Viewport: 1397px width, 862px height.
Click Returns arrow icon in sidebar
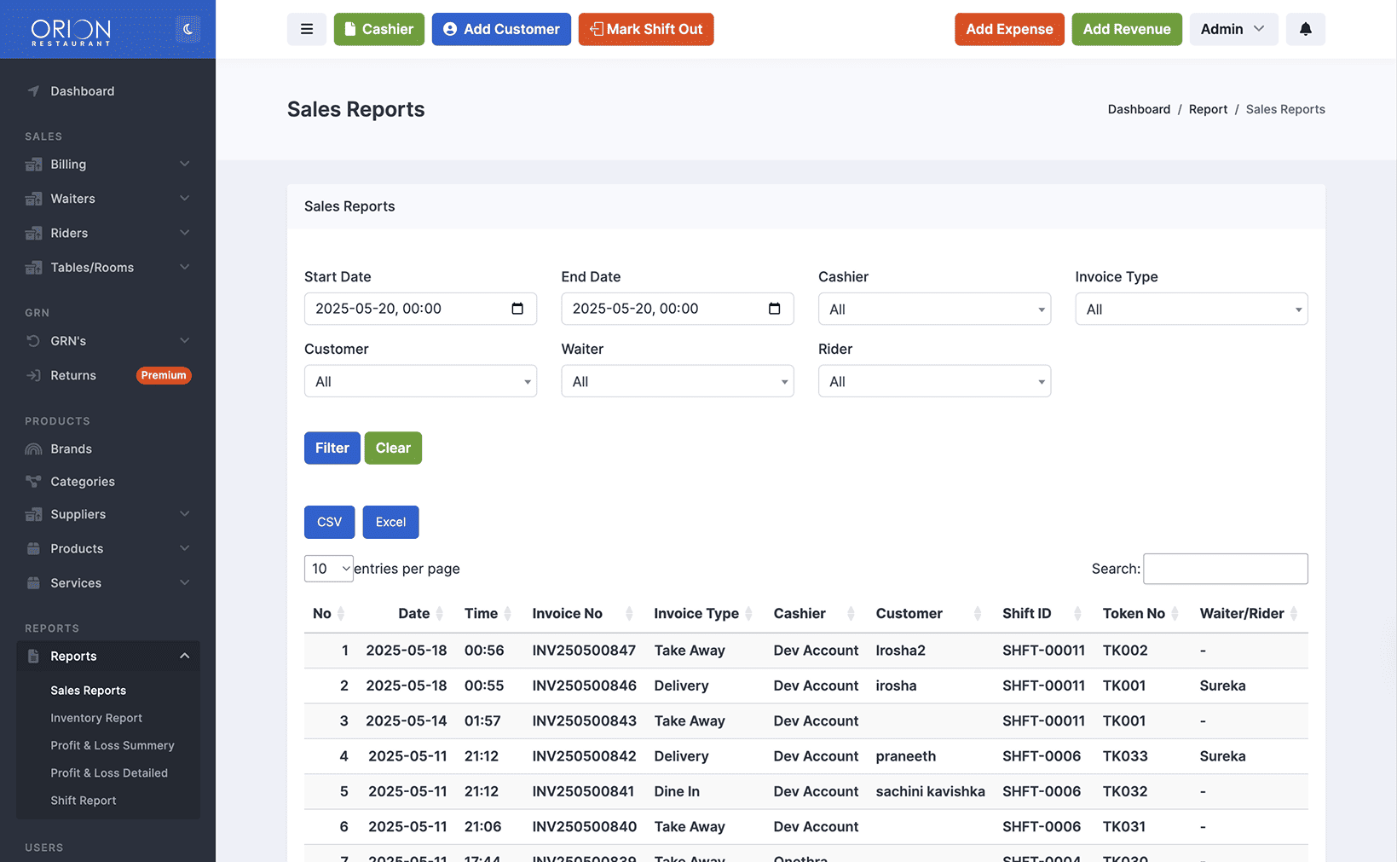pyautogui.click(x=33, y=375)
